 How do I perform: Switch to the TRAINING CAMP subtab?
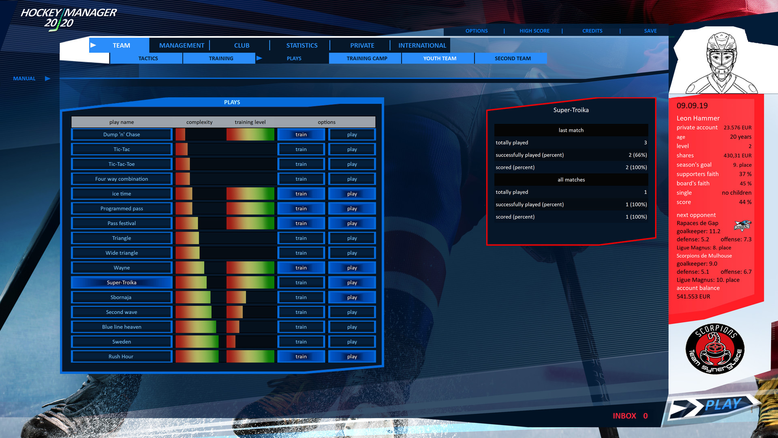tap(367, 58)
